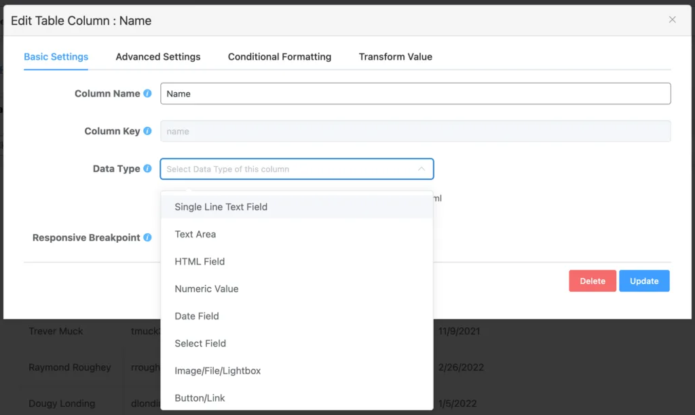Image resolution: width=695 pixels, height=415 pixels.
Task: Click the Data Type info icon
Action: coord(147,169)
